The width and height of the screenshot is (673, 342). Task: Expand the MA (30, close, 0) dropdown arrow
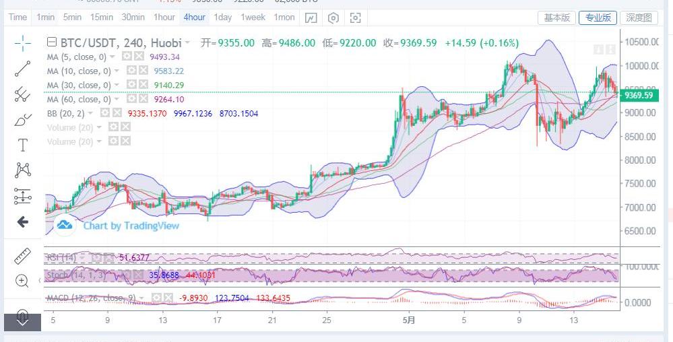117,85
